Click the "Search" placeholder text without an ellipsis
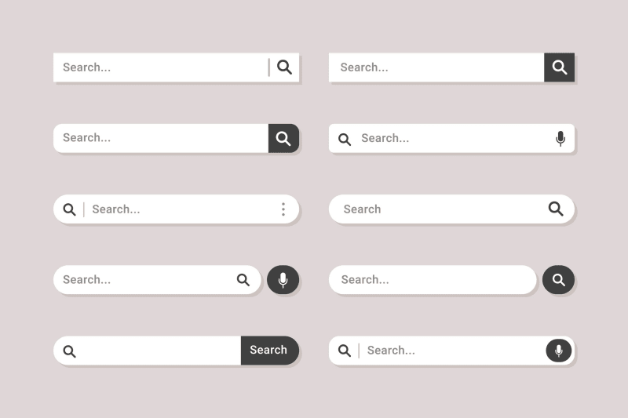 [362, 209]
